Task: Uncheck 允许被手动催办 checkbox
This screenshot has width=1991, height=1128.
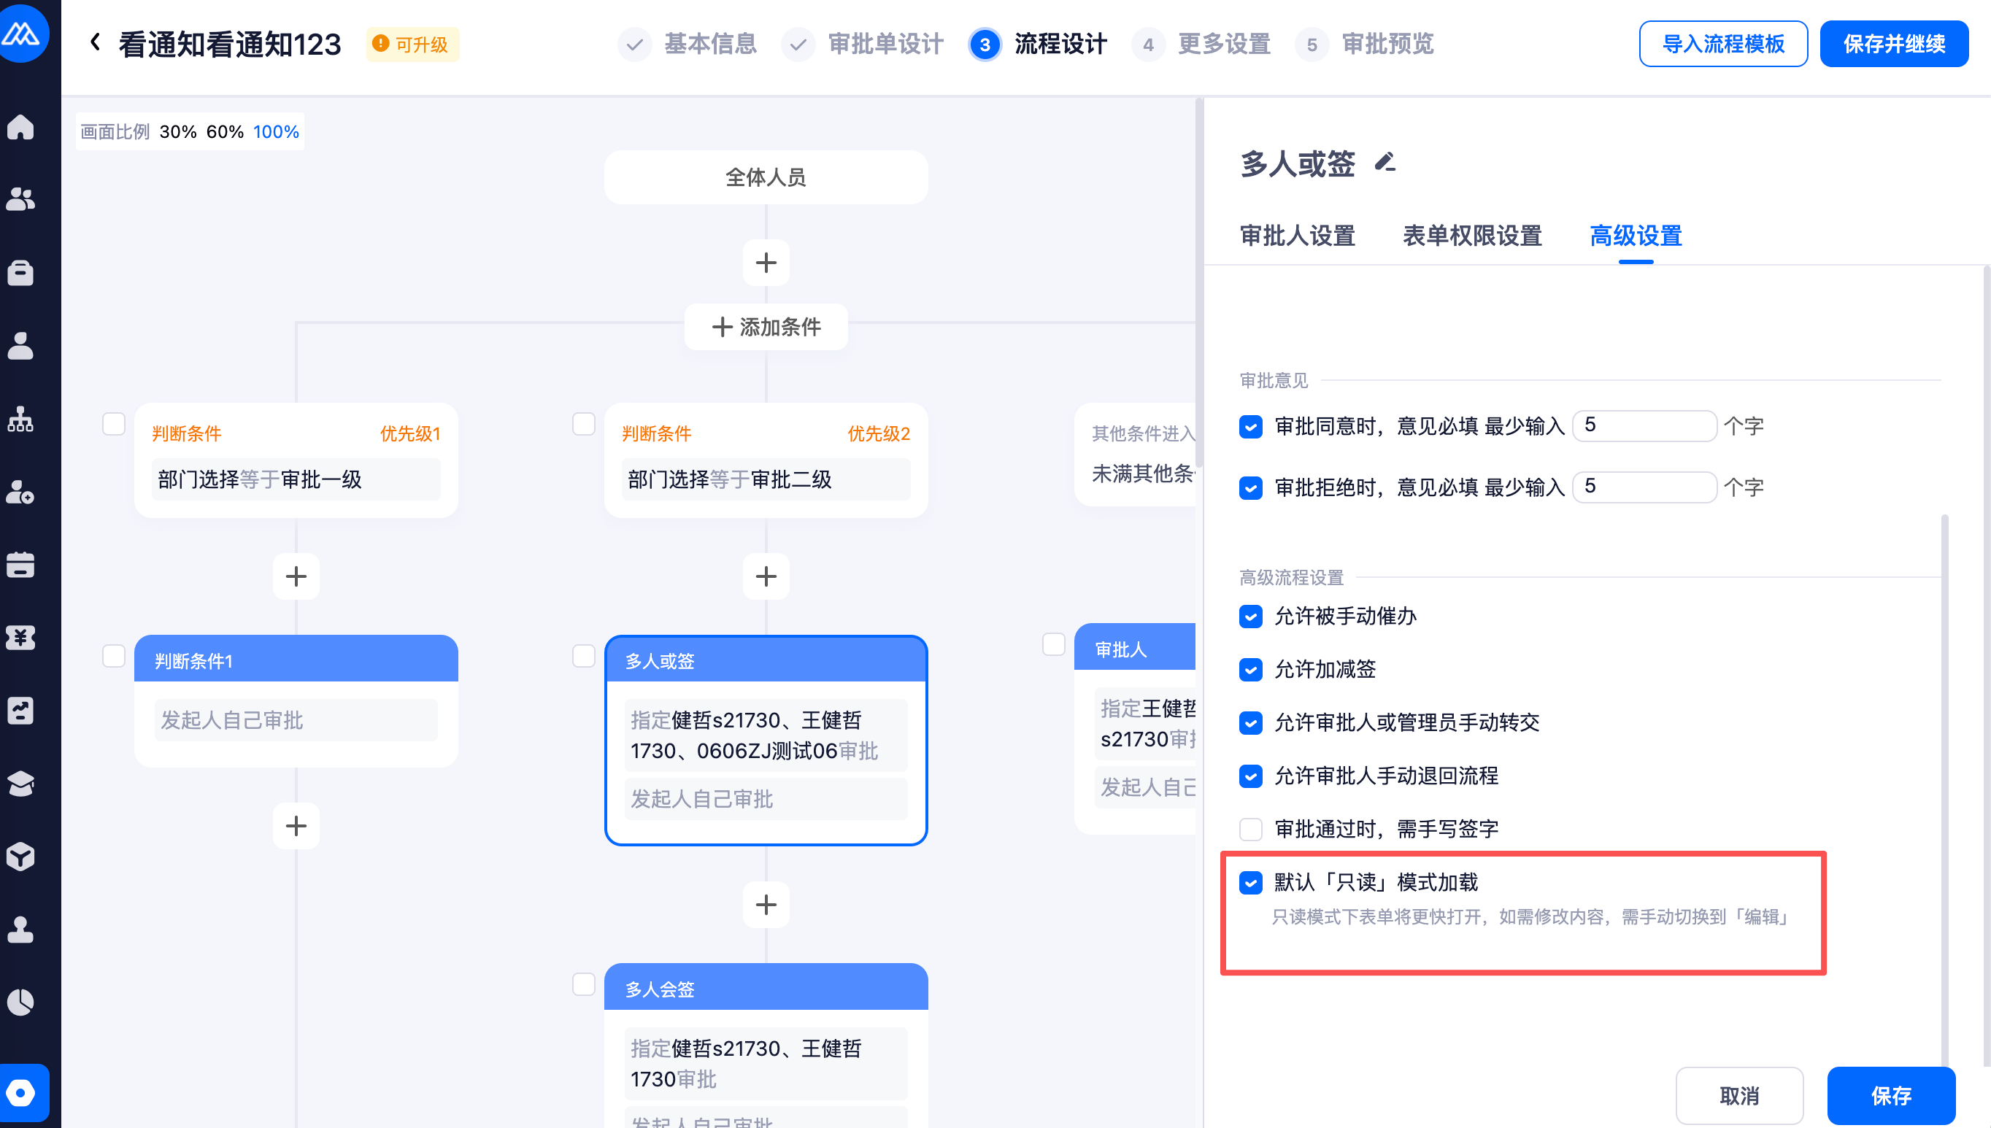Action: [1250, 617]
